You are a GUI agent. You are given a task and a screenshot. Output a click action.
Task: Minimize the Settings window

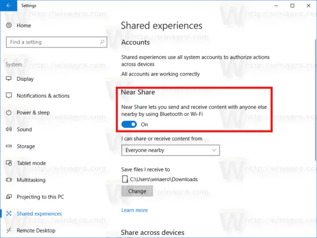(x=276, y=6)
